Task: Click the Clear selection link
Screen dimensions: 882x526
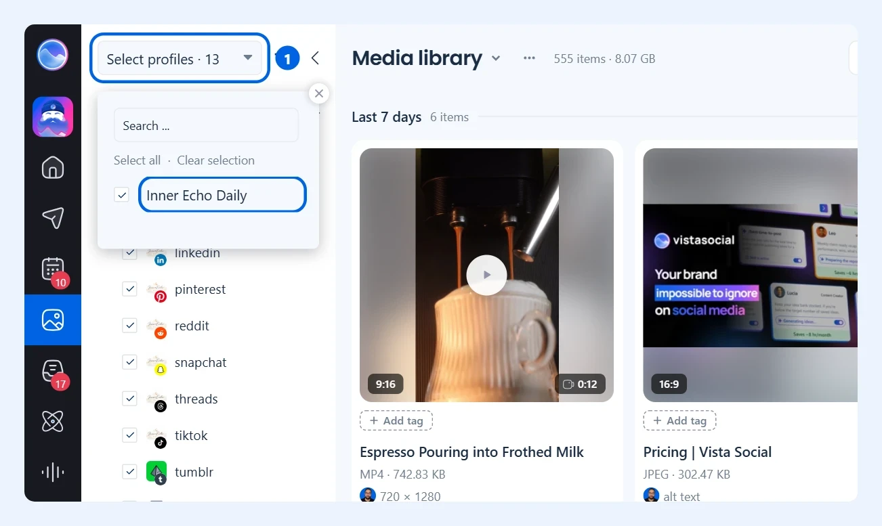Action: (216, 160)
